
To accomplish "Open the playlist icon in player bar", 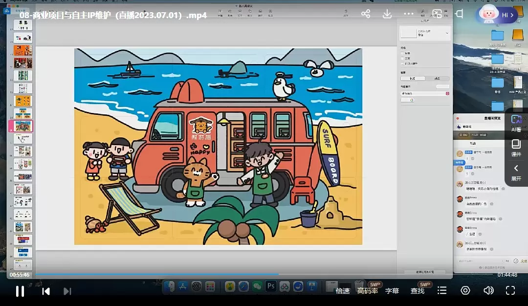I will [x=442, y=291].
